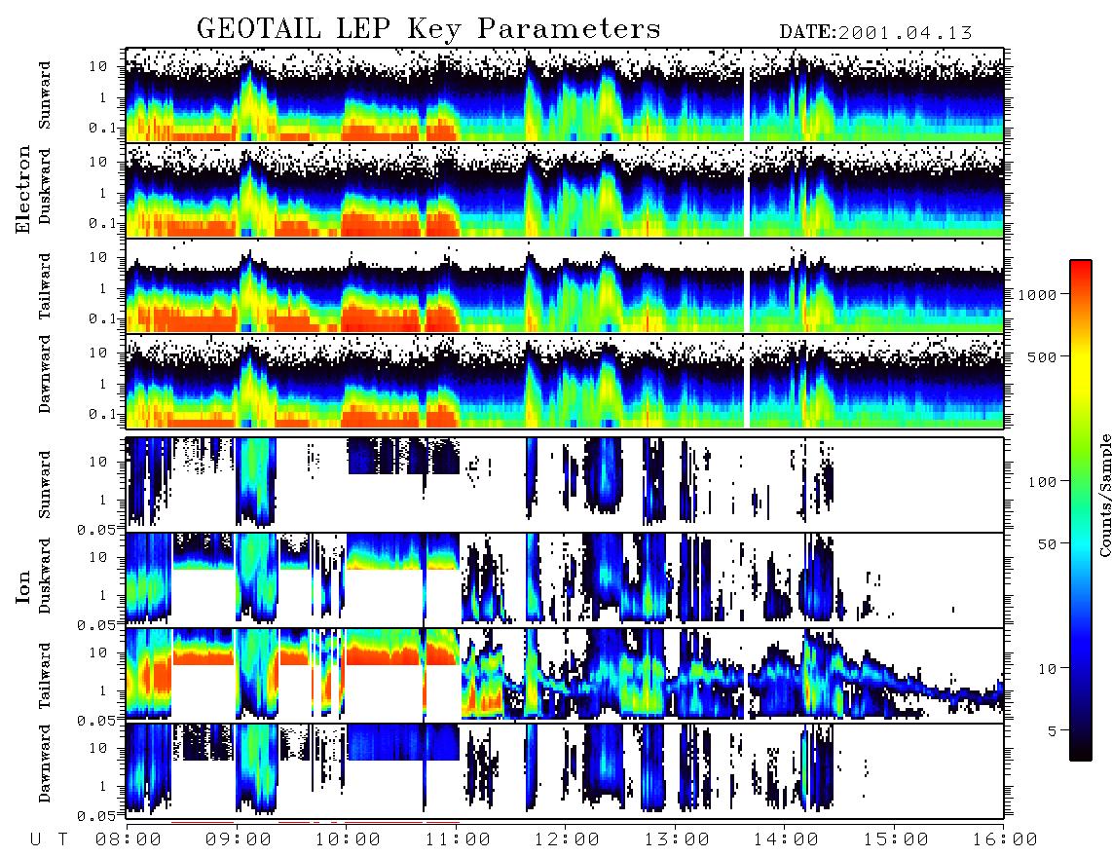The height and width of the screenshot is (857, 1112).
Task: Click the 50 colorbar scale value
Action: (x=1047, y=544)
